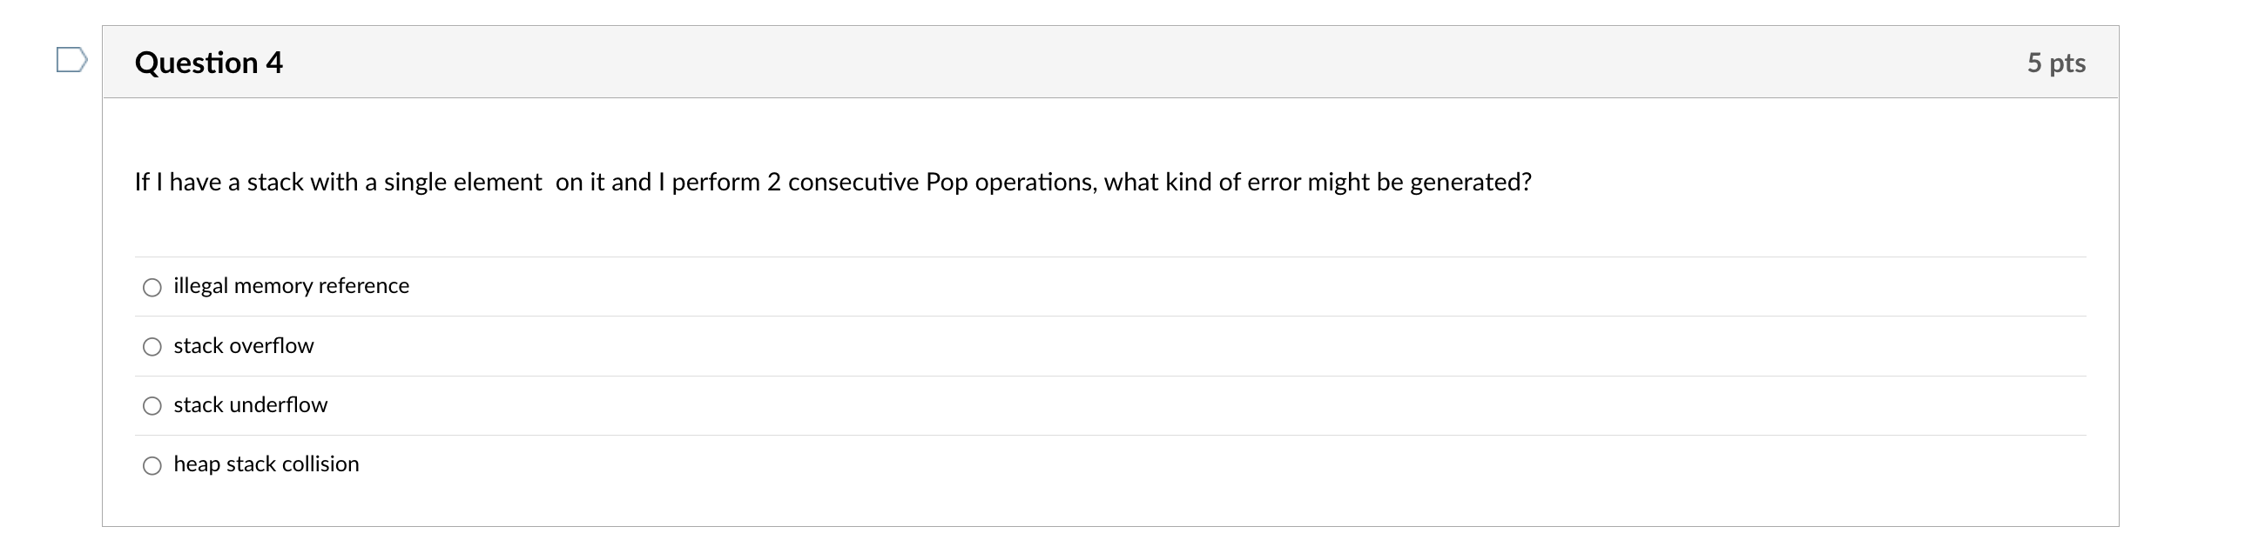
Task: Click the 5 pts score label
Action: point(2056,63)
